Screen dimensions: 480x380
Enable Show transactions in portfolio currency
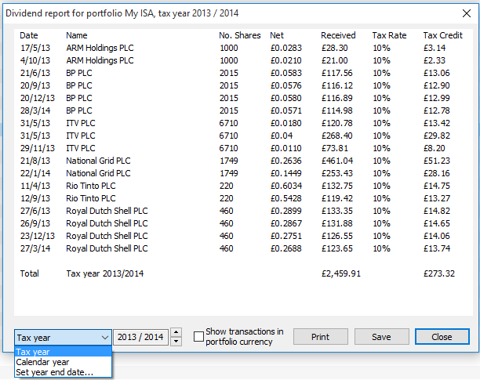tap(198, 337)
